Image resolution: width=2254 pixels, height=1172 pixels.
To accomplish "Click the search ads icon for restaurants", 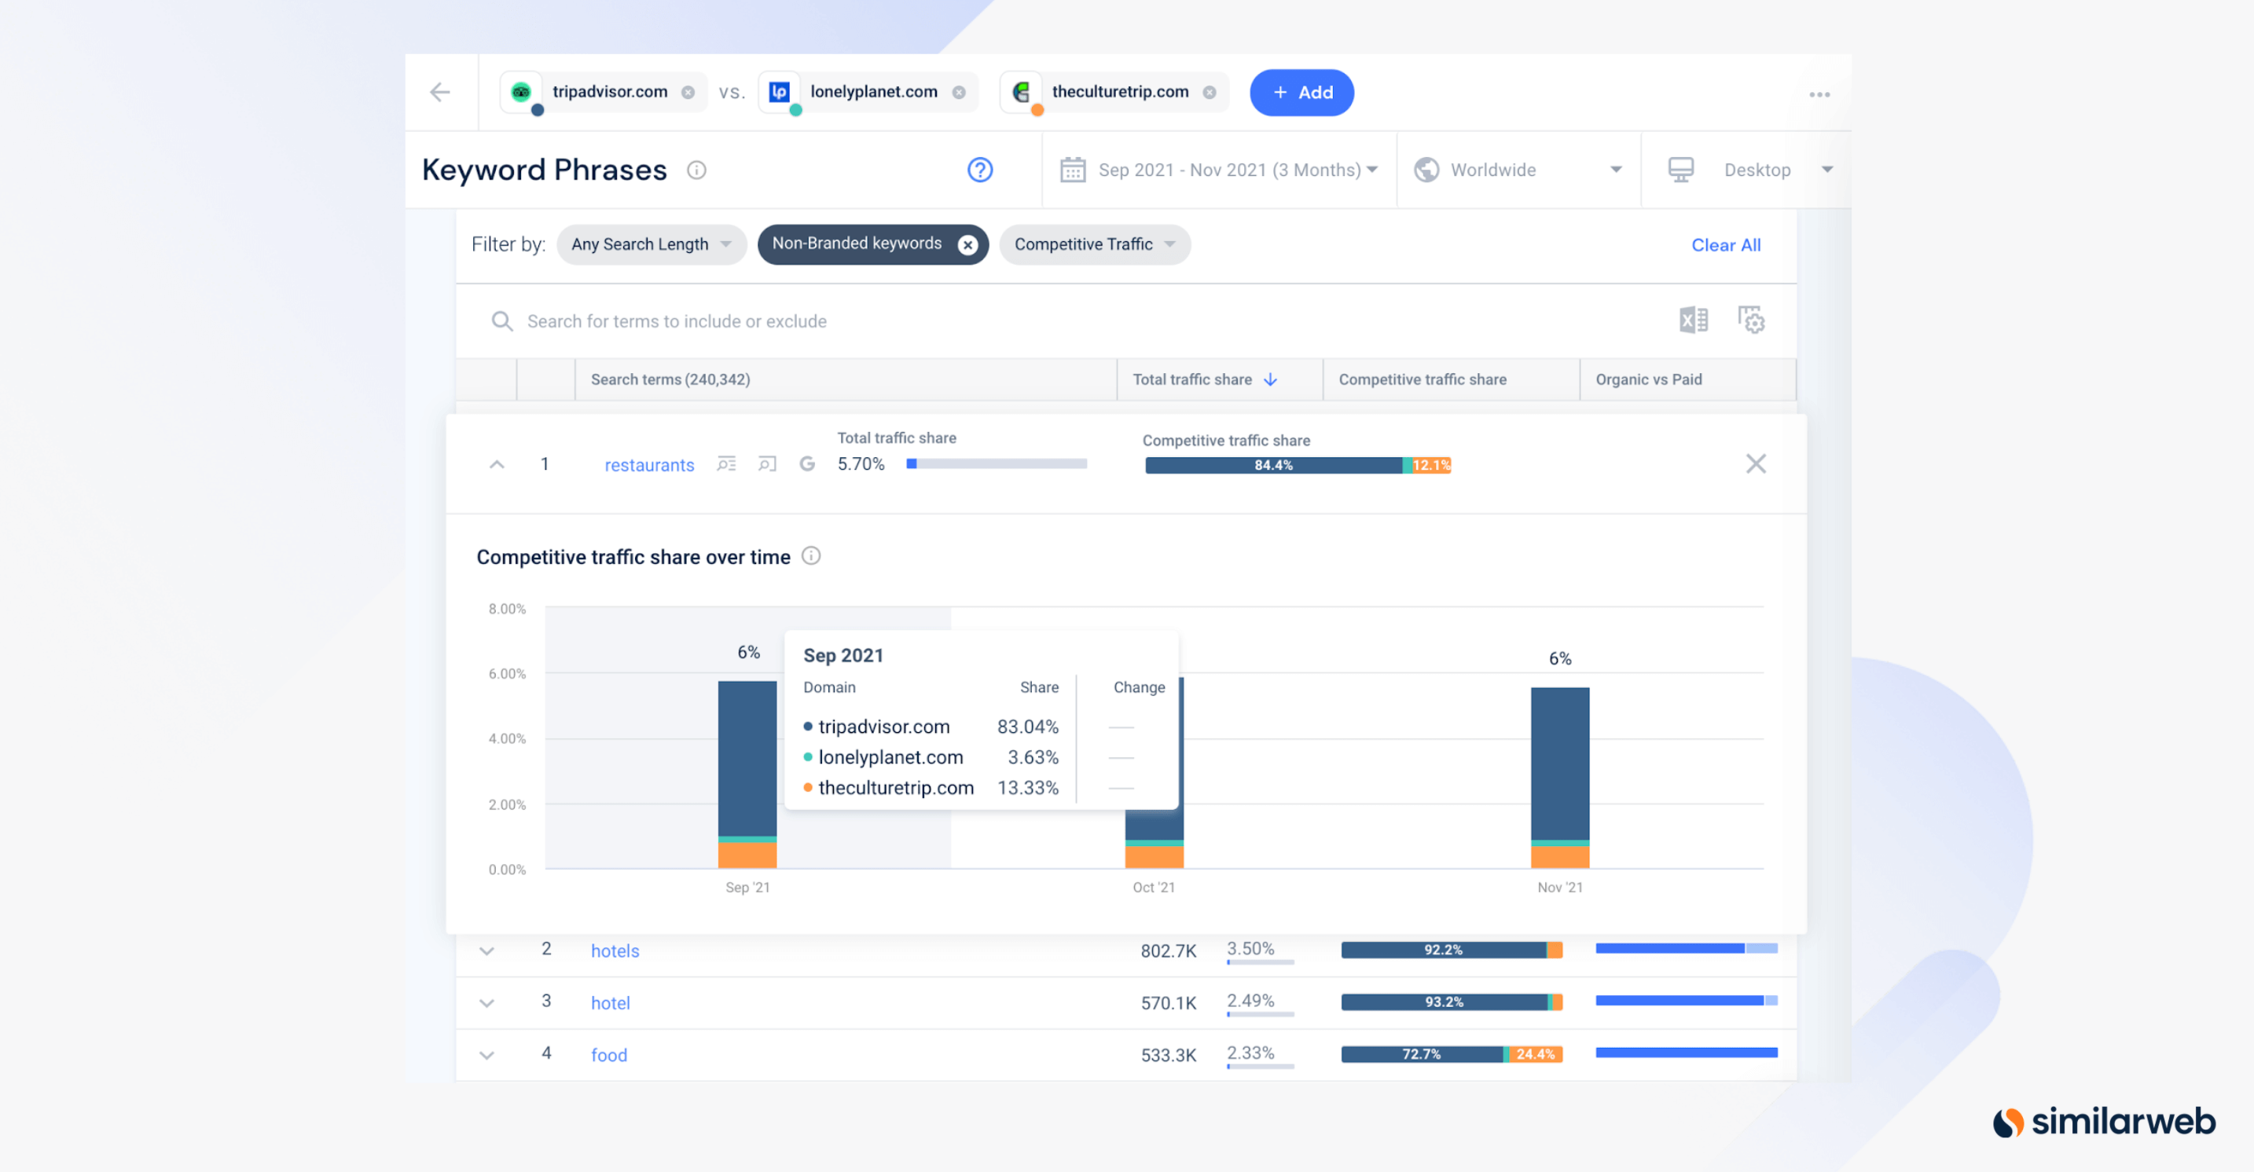I will pos(767,463).
